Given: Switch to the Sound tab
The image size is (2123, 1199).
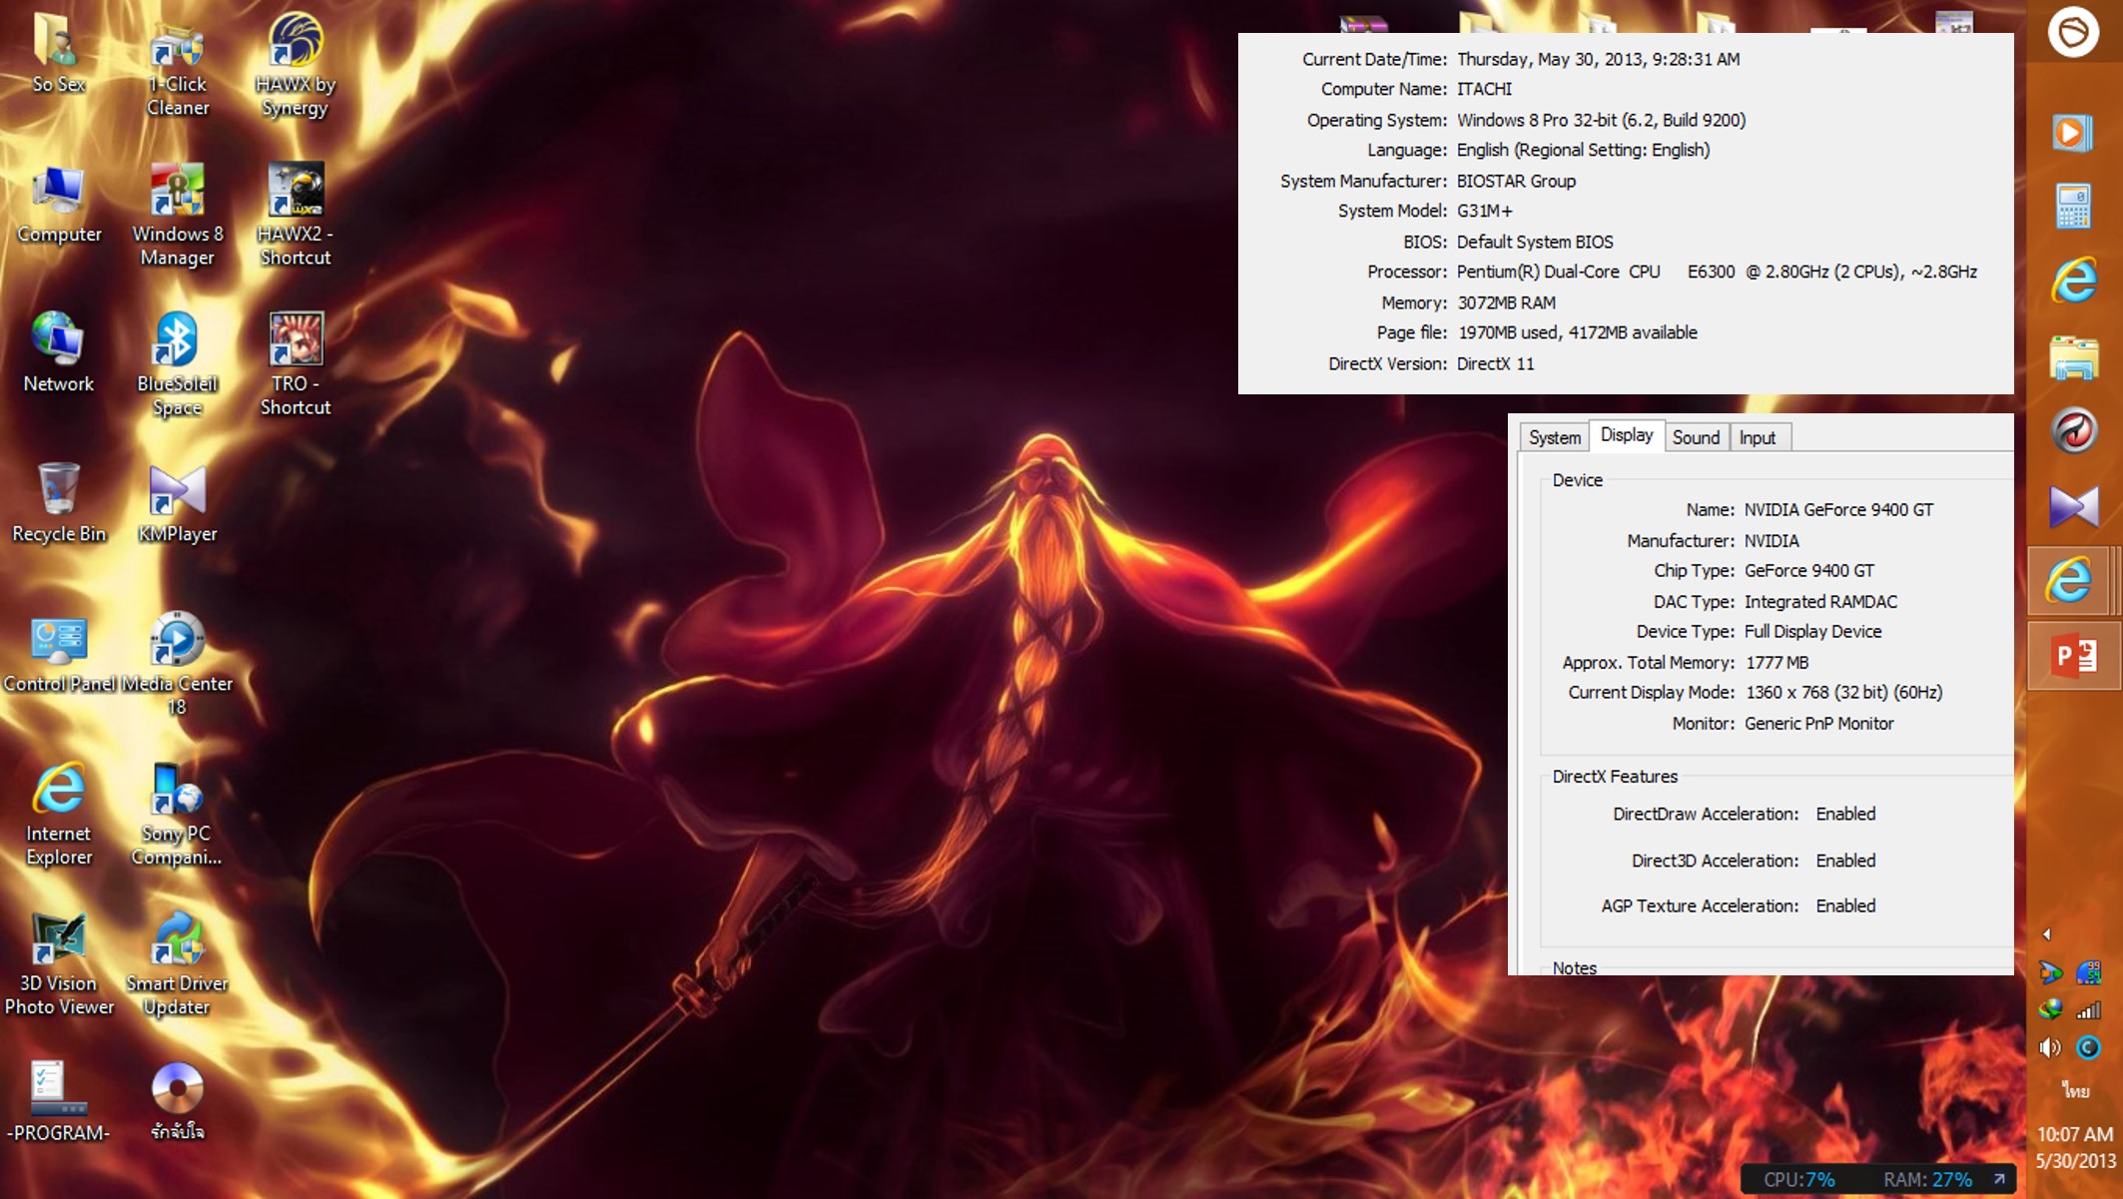Looking at the screenshot, I should [x=1696, y=437].
